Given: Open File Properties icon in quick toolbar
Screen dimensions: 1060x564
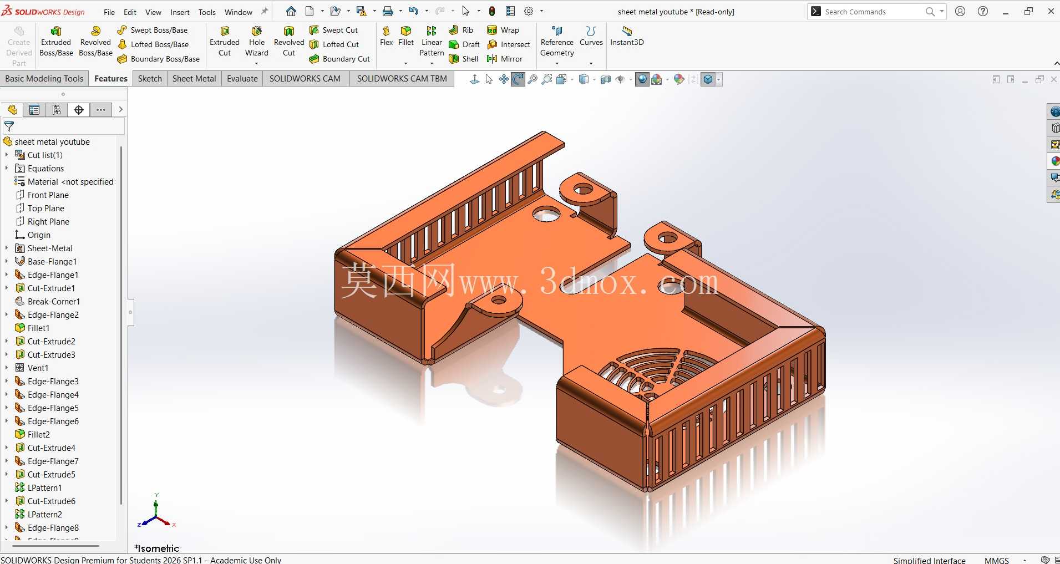Looking at the screenshot, I should [x=510, y=11].
